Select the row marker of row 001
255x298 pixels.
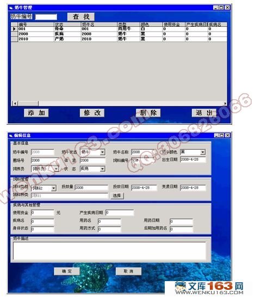[14, 29]
